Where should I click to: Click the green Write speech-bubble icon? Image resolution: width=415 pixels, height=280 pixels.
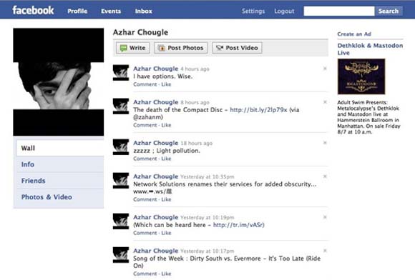point(123,48)
